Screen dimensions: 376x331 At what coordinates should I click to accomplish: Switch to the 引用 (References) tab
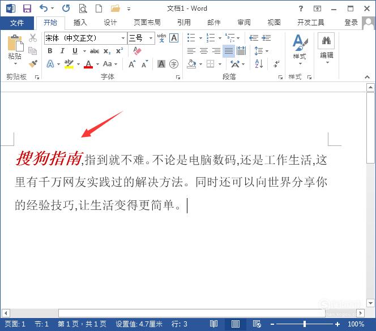(184, 23)
